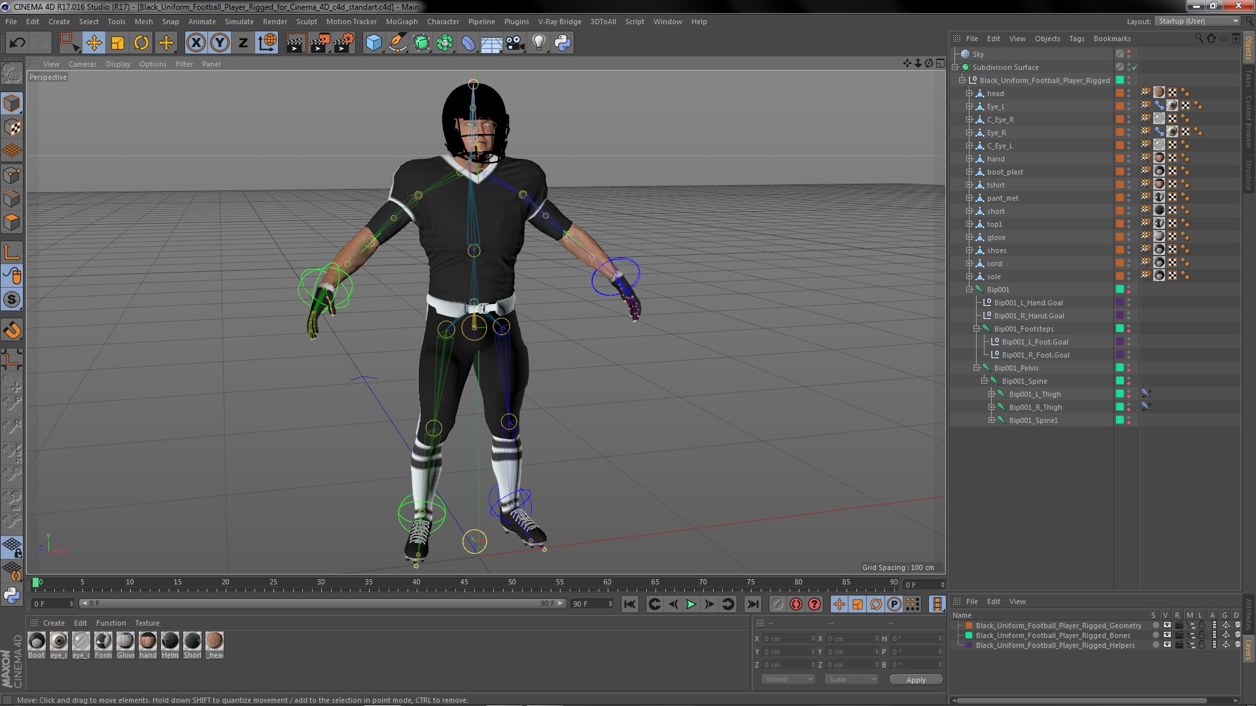The height and width of the screenshot is (706, 1256).
Task: Open the Sculpt menu
Action: coord(306,22)
